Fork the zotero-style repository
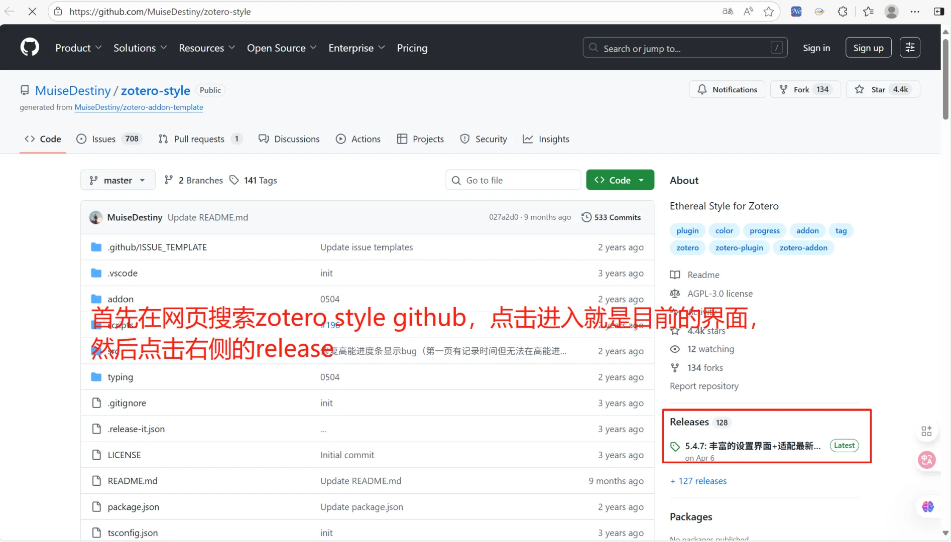 coord(805,89)
